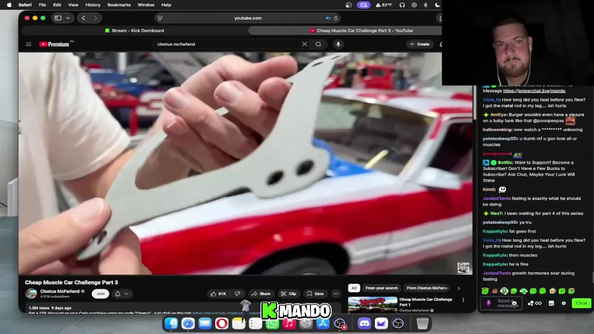The width and height of the screenshot is (594, 334).
Task: Open the History menu
Action: coord(93,5)
